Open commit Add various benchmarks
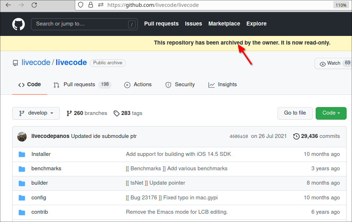 (x=177, y=168)
